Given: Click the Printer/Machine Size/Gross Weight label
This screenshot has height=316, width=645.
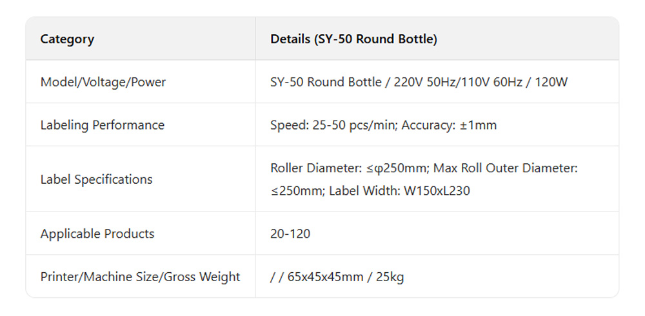Looking at the screenshot, I should [140, 277].
